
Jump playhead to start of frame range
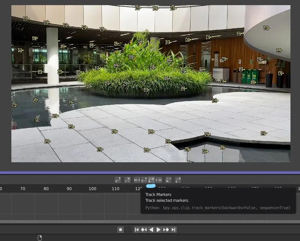(x=137, y=230)
